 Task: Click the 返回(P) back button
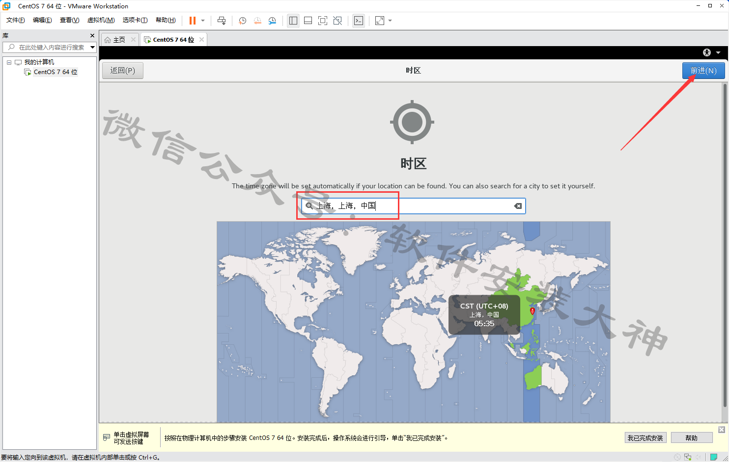click(122, 71)
